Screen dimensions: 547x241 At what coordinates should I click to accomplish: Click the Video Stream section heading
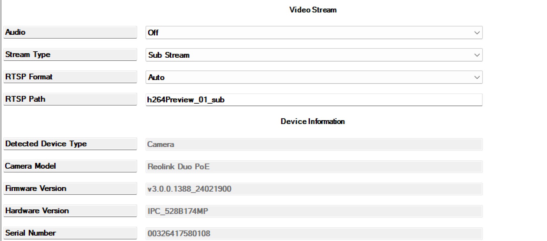pyautogui.click(x=313, y=10)
